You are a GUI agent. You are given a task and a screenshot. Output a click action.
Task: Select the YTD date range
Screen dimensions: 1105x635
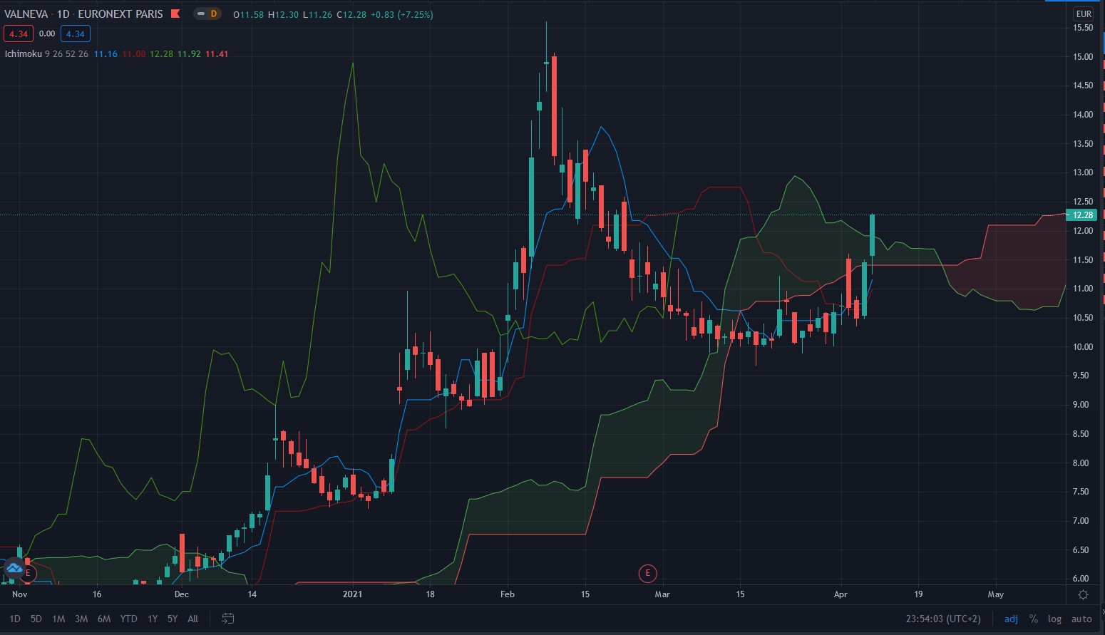tap(128, 619)
